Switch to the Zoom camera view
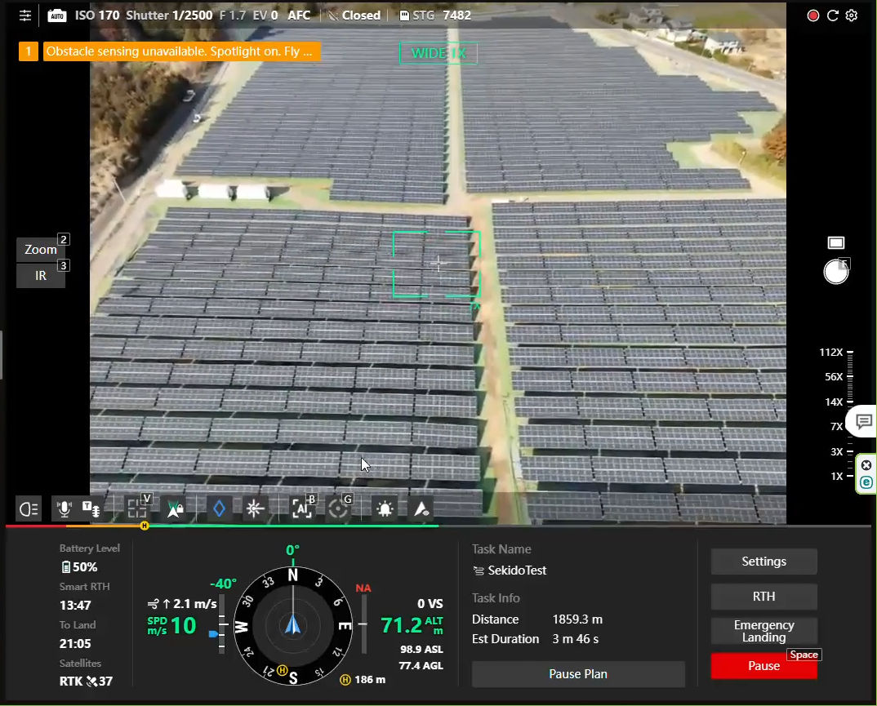The height and width of the screenshot is (706, 877). [41, 250]
